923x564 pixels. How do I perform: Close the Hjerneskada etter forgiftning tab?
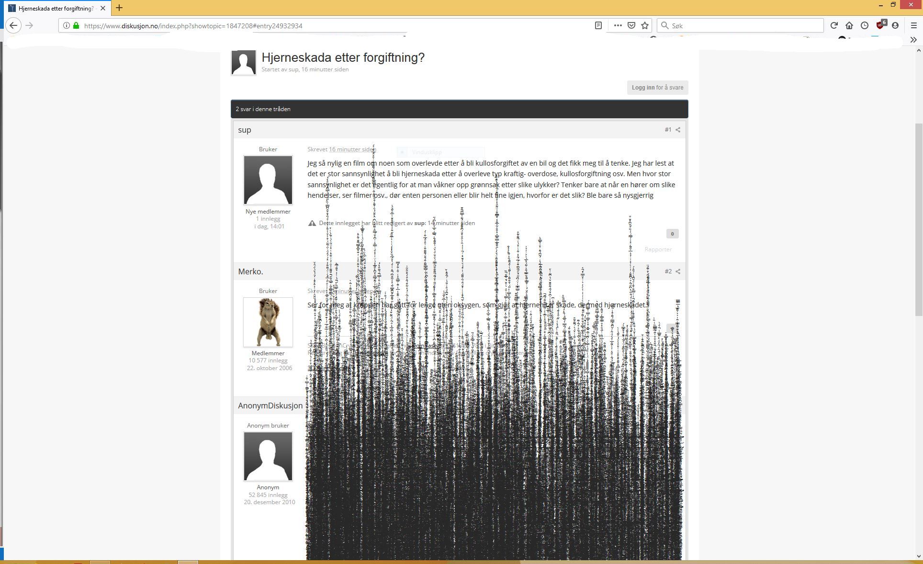tap(102, 8)
